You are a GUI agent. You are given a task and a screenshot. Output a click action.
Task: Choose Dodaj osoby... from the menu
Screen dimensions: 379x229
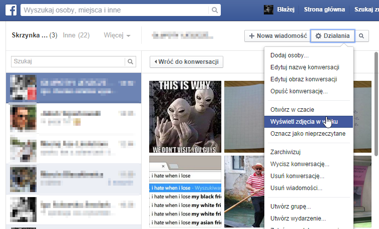(x=308, y=55)
